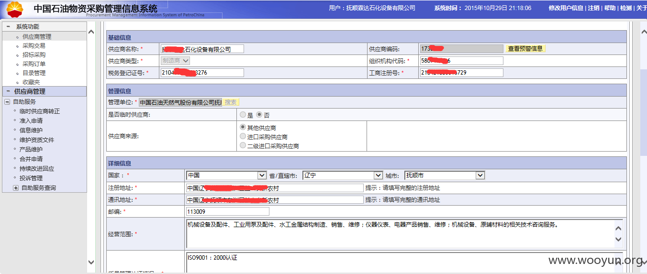Open 收藏夹 menu item

pos(31,82)
